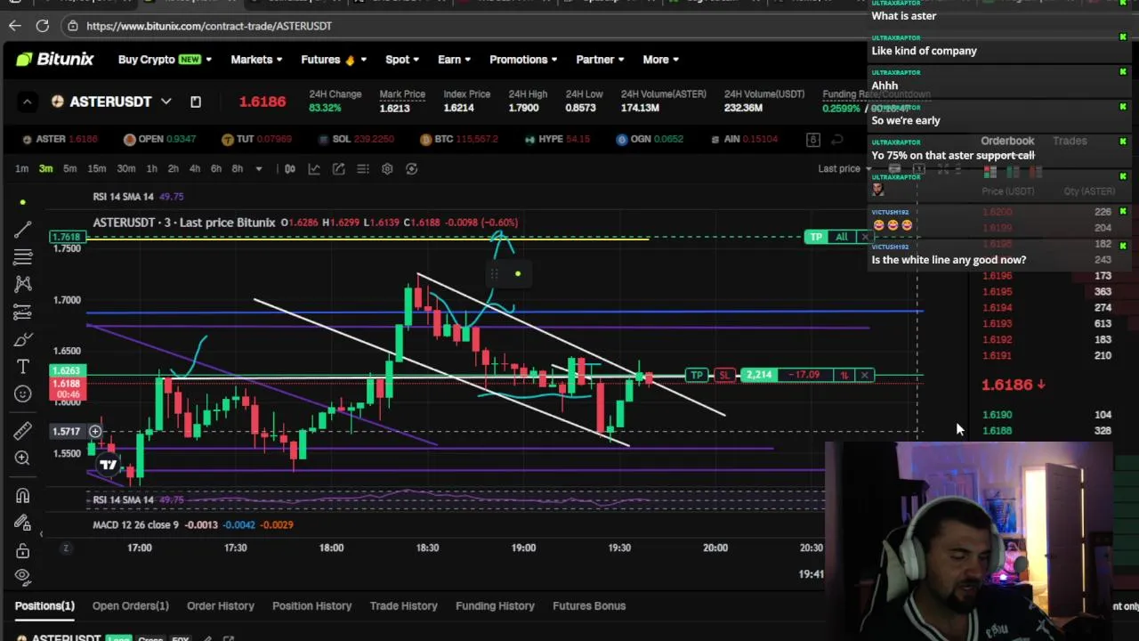The height and width of the screenshot is (641, 1139).
Task: Open the Fibonacci retracement tool
Action: click(23, 257)
